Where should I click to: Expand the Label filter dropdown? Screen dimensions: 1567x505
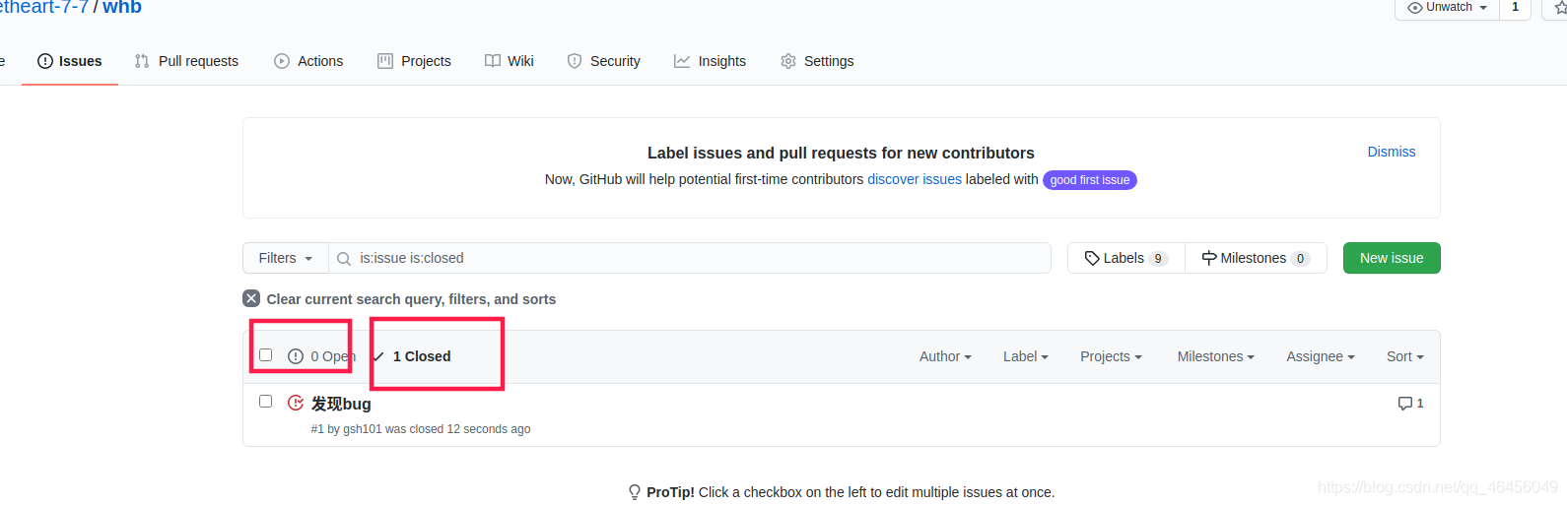click(x=1026, y=356)
